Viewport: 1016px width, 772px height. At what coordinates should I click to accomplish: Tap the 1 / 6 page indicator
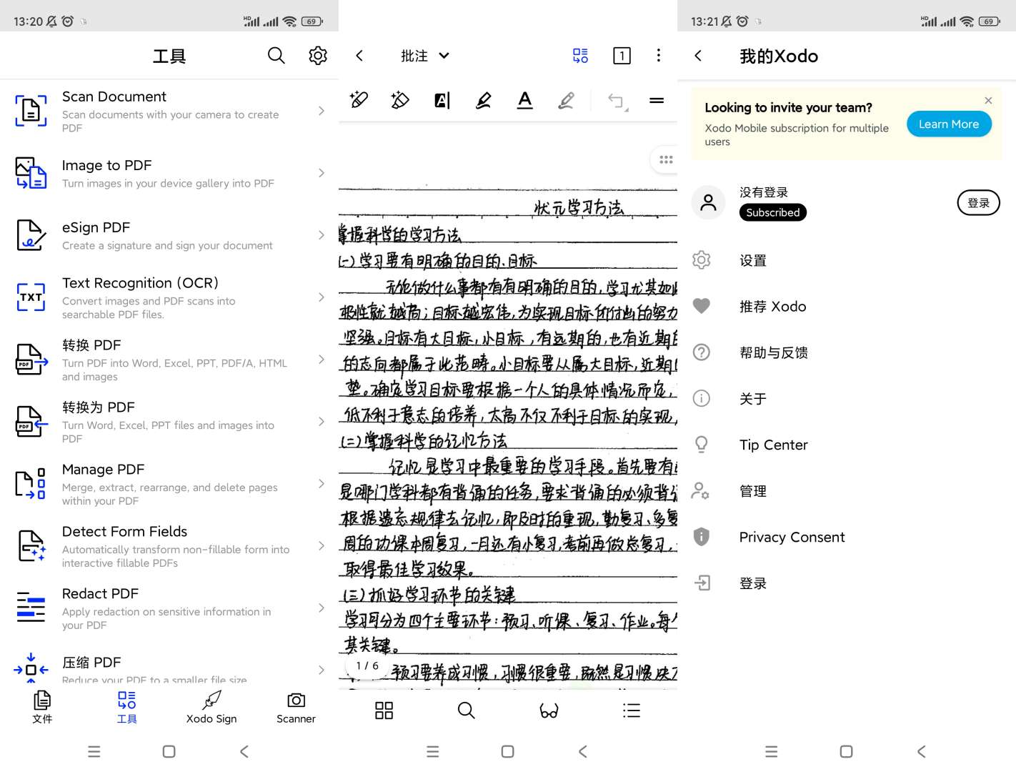click(367, 665)
